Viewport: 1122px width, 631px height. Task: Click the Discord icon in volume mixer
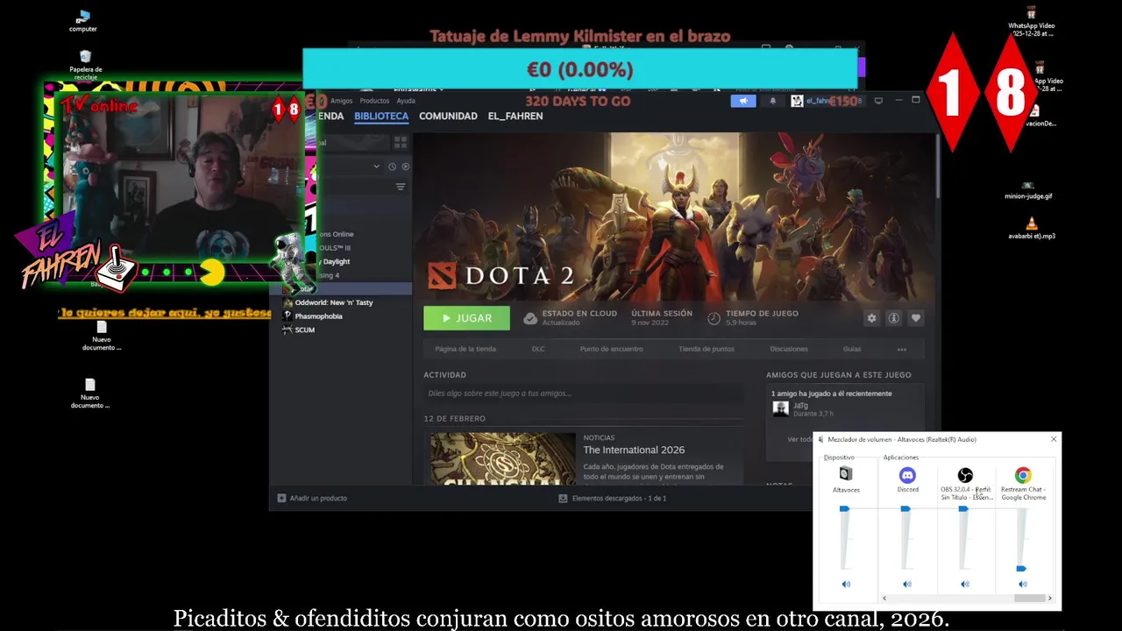(x=907, y=475)
